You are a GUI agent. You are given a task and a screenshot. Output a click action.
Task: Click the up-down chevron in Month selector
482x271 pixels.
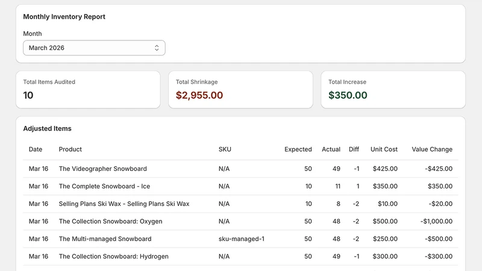coord(157,48)
